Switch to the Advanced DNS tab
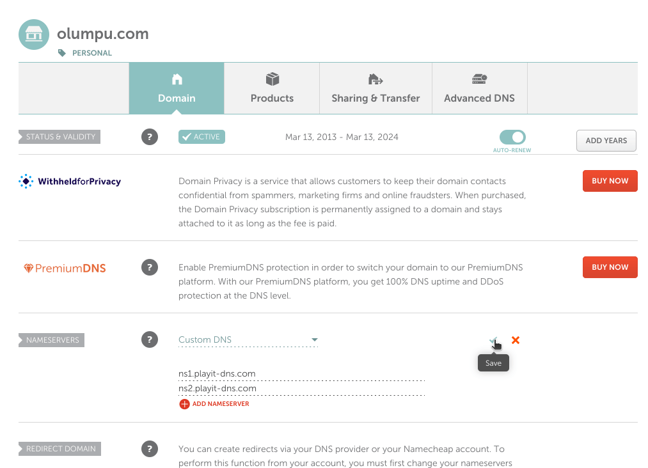Viewport: 648px width, 468px height. tap(479, 88)
